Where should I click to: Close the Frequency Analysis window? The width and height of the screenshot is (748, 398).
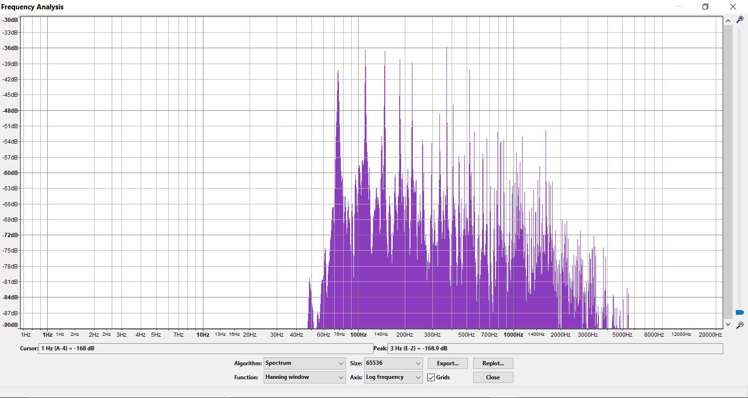click(733, 7)
